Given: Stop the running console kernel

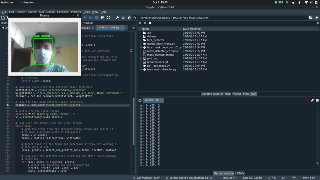Looking at the screenshot, I should pos(307,100).
